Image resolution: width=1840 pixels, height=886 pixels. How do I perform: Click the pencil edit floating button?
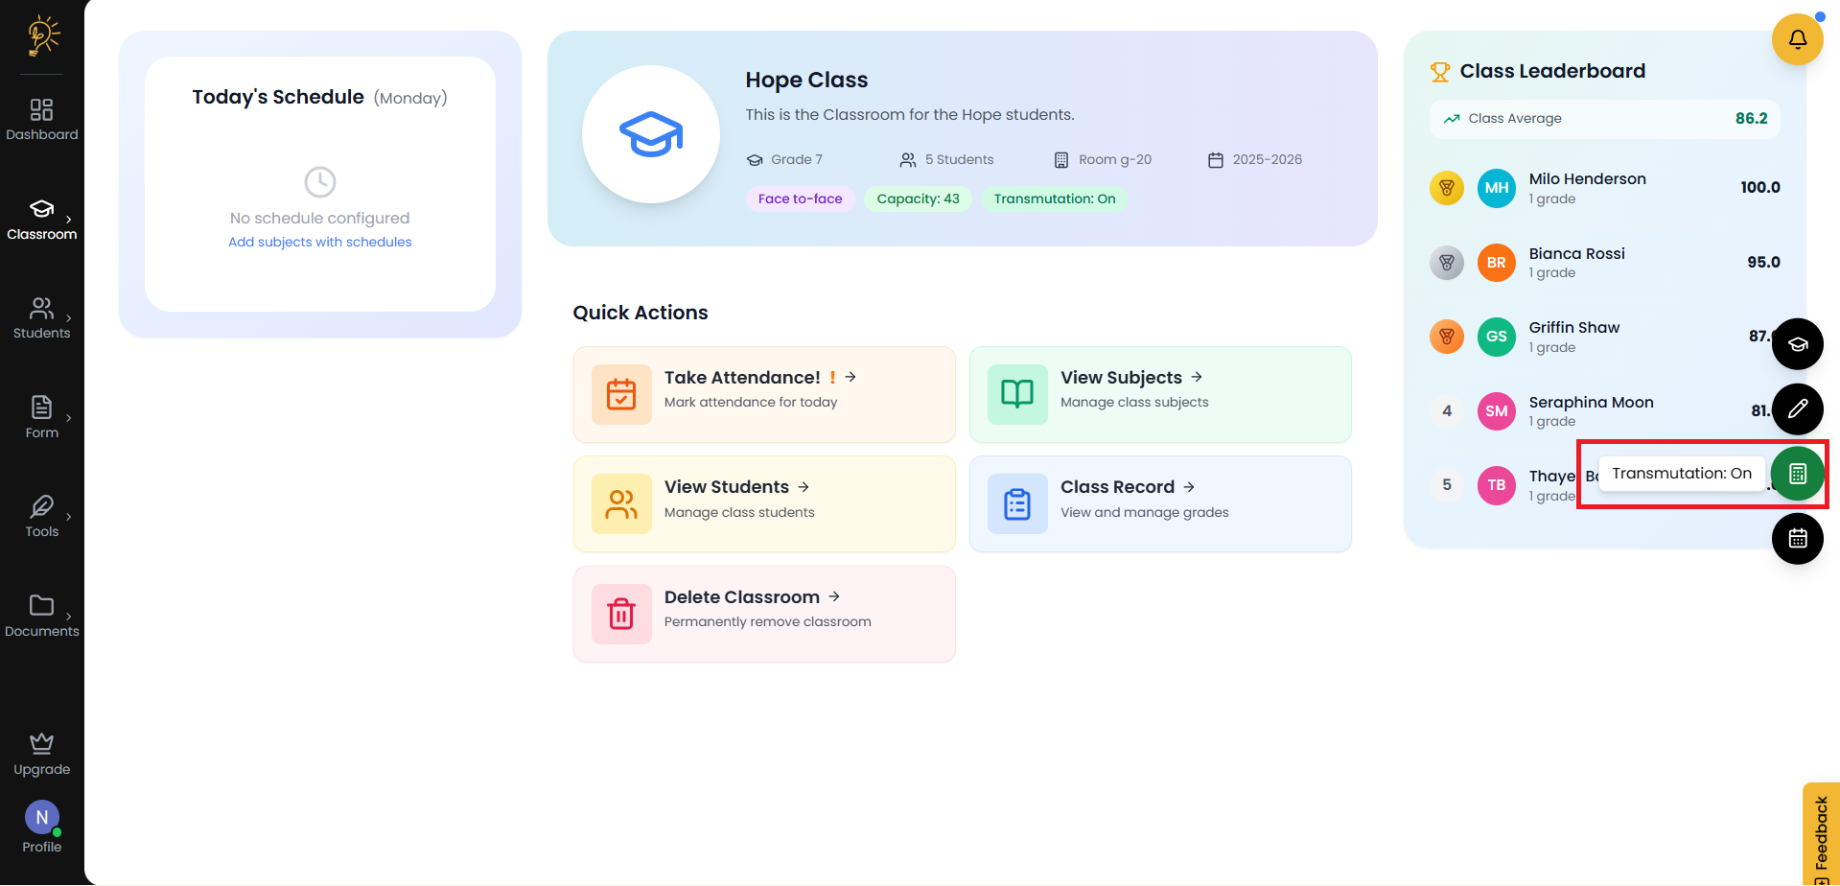[x=1797, y=409]
